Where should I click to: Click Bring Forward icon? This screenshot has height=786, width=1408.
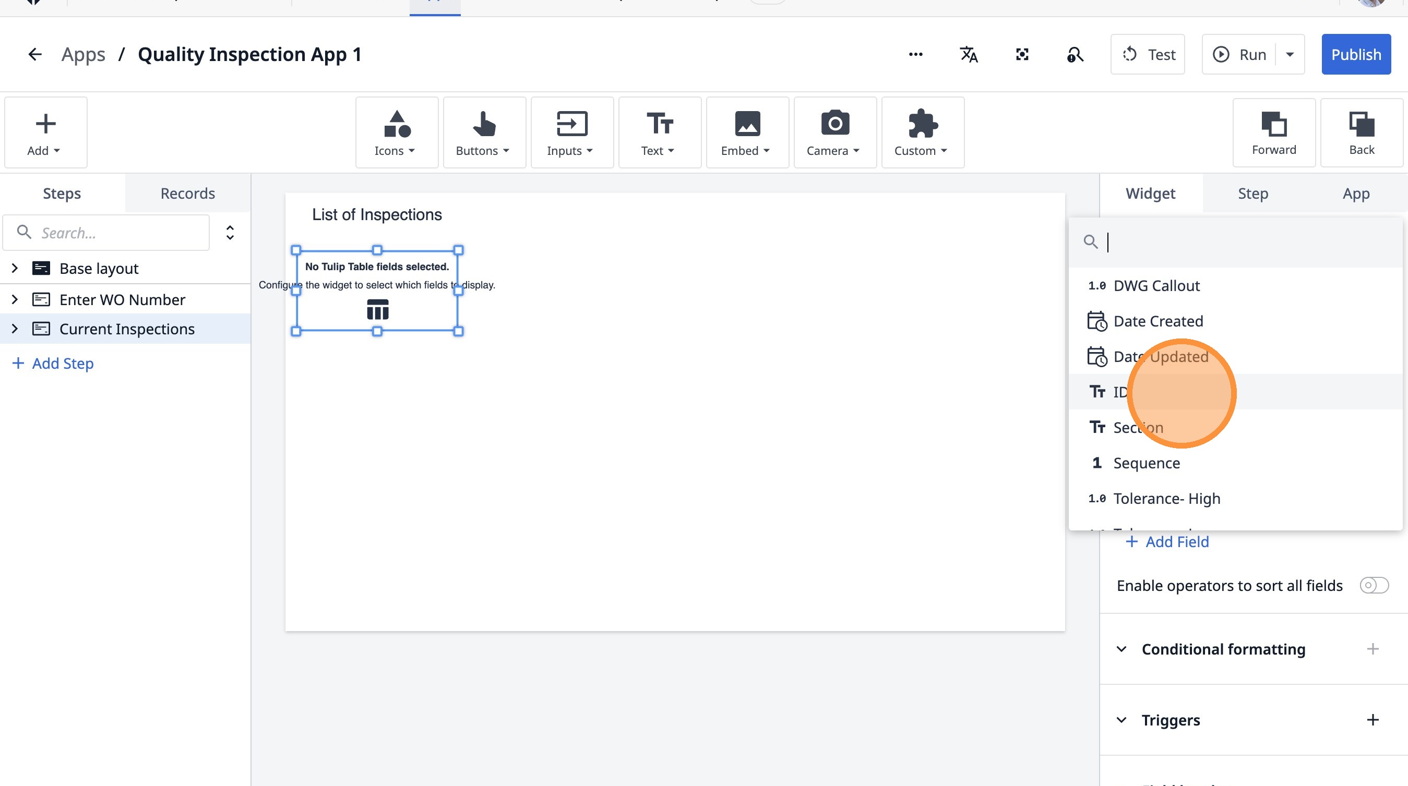(1273, 132)
